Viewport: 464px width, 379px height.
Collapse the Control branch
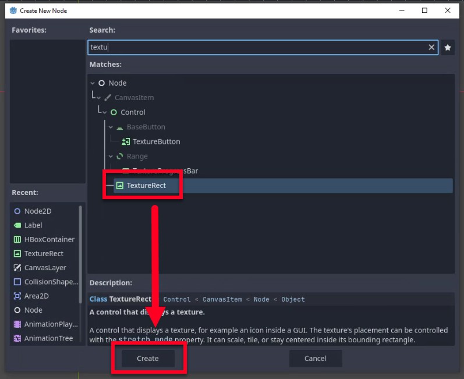[x=104, y=112]
